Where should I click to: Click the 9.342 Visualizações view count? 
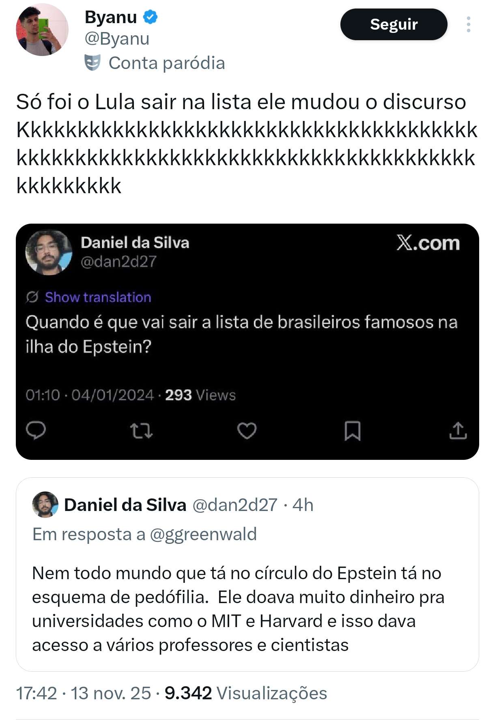click(245, 693)
